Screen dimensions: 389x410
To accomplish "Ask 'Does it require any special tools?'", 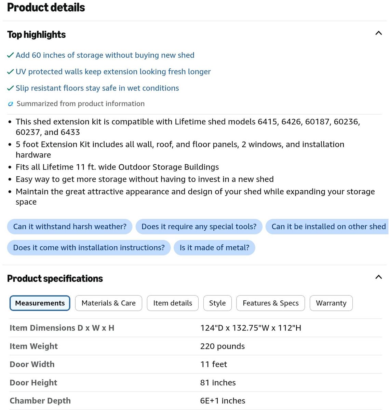I will (199, 227).
